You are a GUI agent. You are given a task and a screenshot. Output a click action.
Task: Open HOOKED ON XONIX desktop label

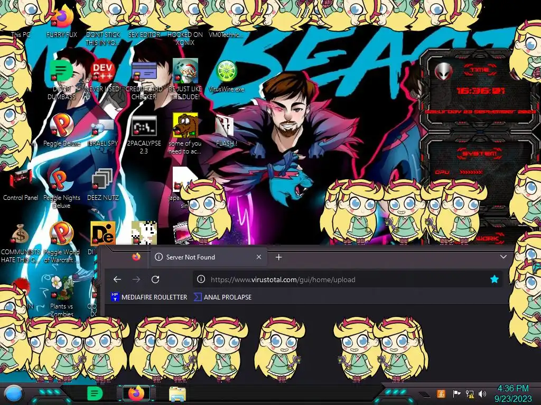click(185, 38)
